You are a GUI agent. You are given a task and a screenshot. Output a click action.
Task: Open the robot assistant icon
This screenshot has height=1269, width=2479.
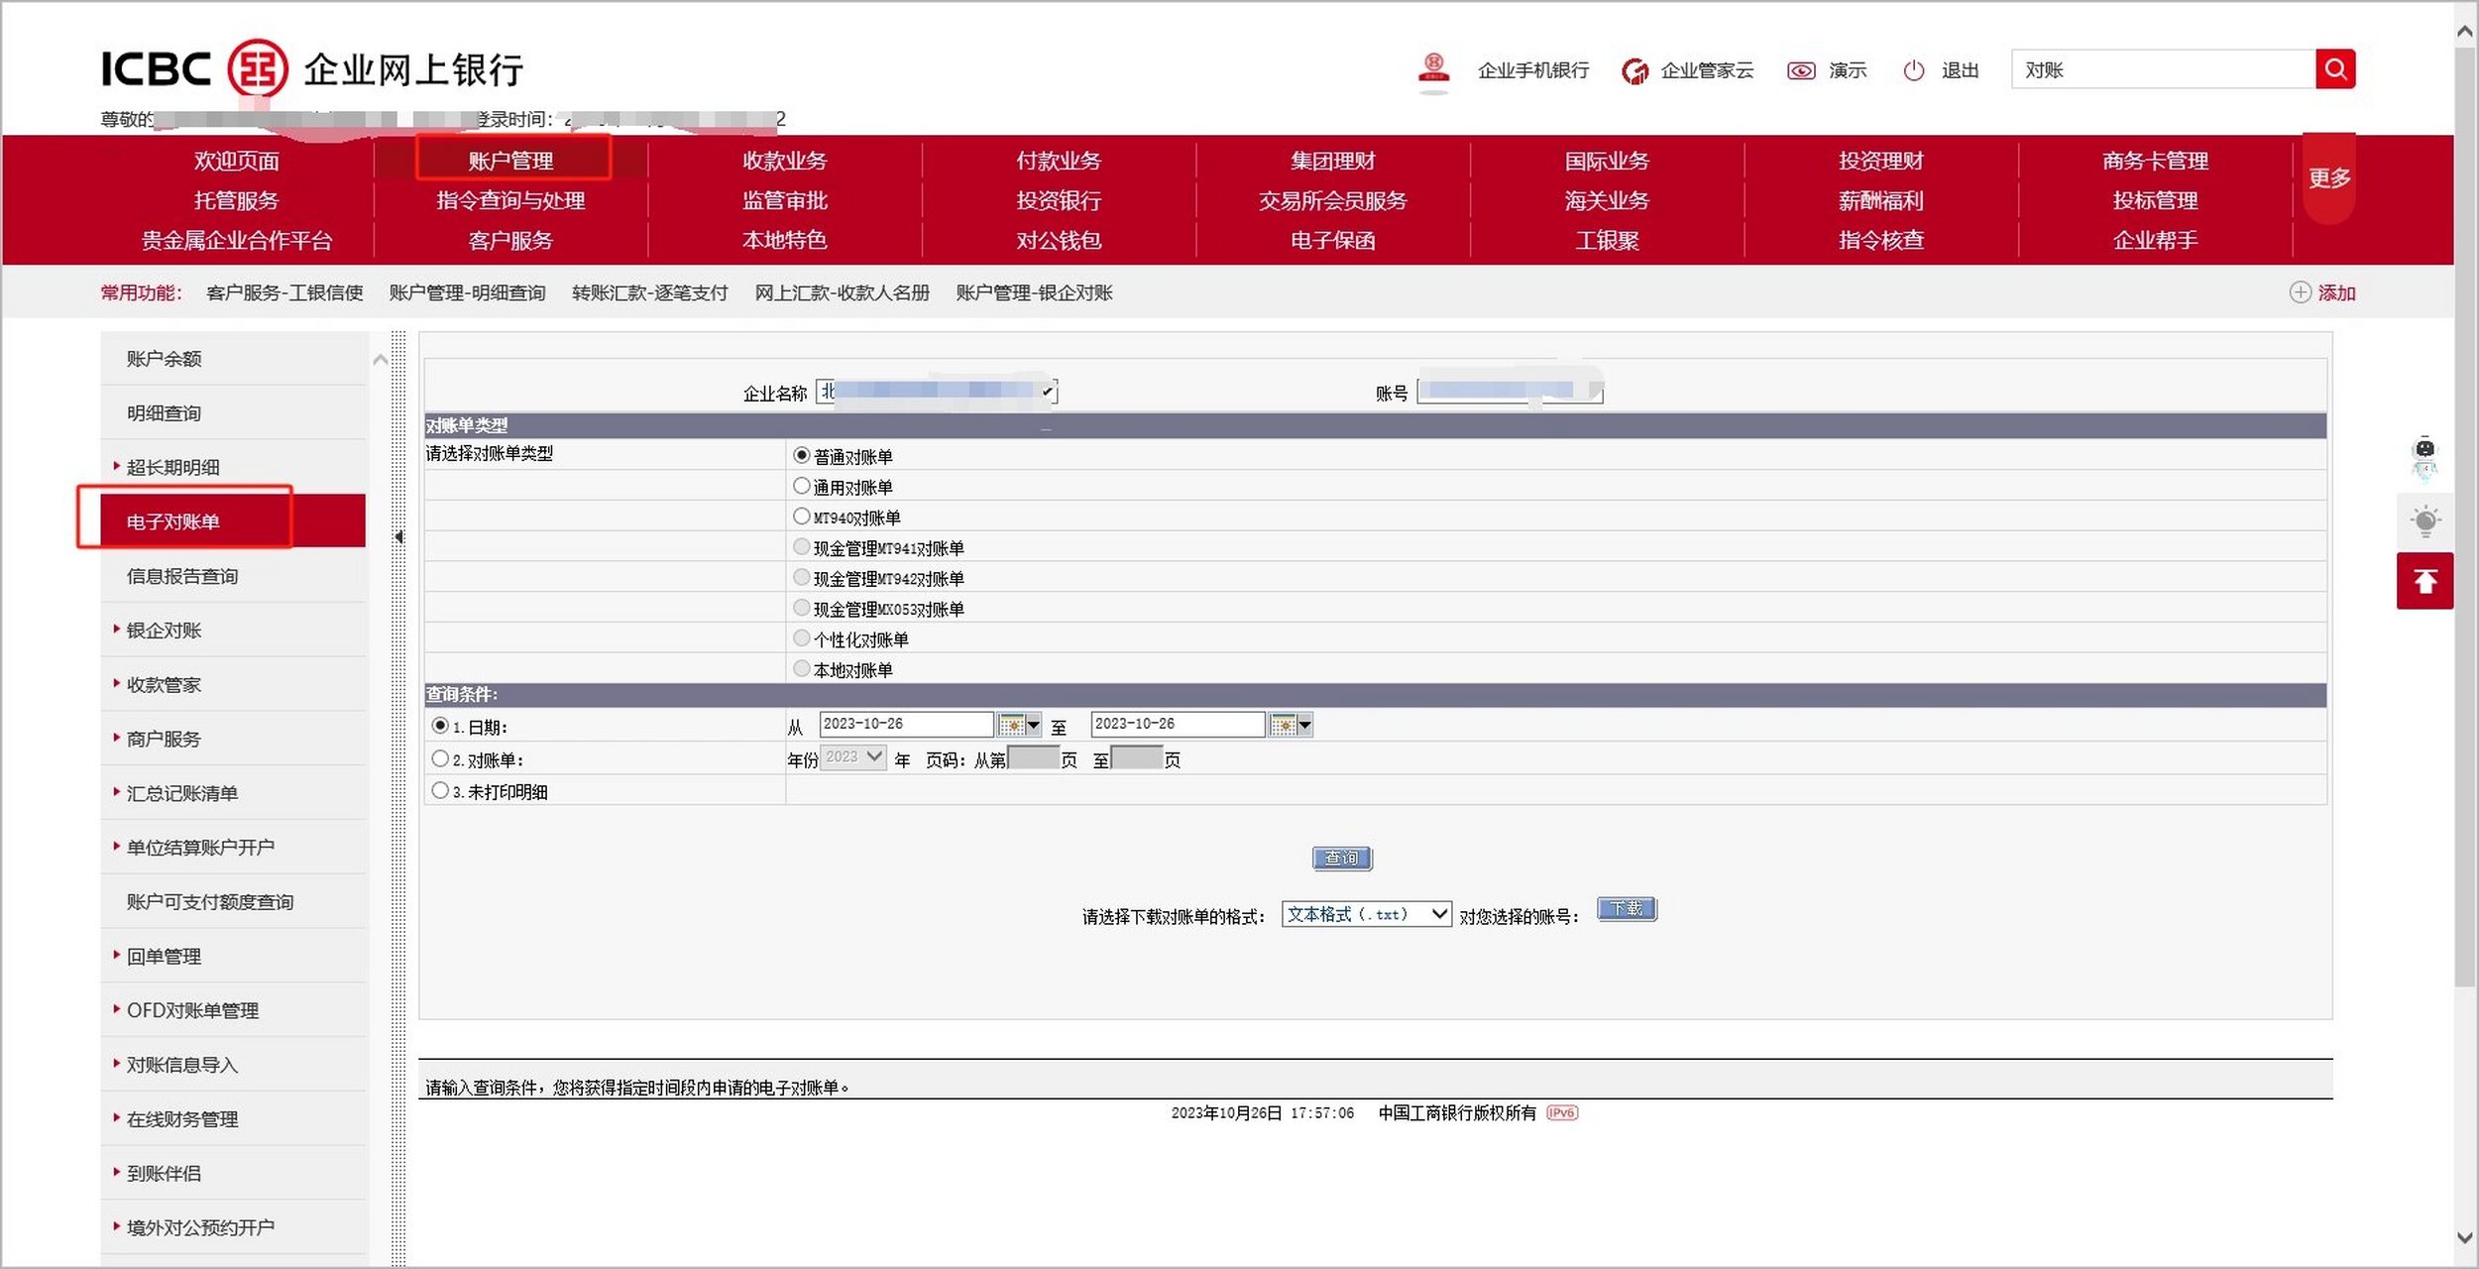(x=2424, y=457)
